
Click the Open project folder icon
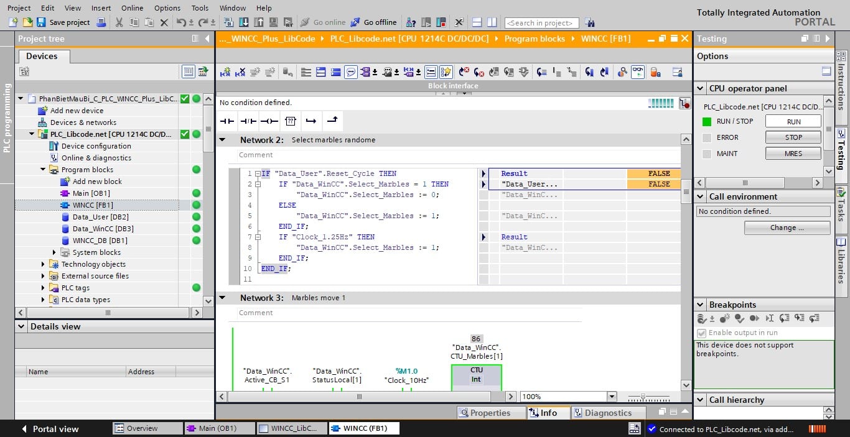[27, 22]
